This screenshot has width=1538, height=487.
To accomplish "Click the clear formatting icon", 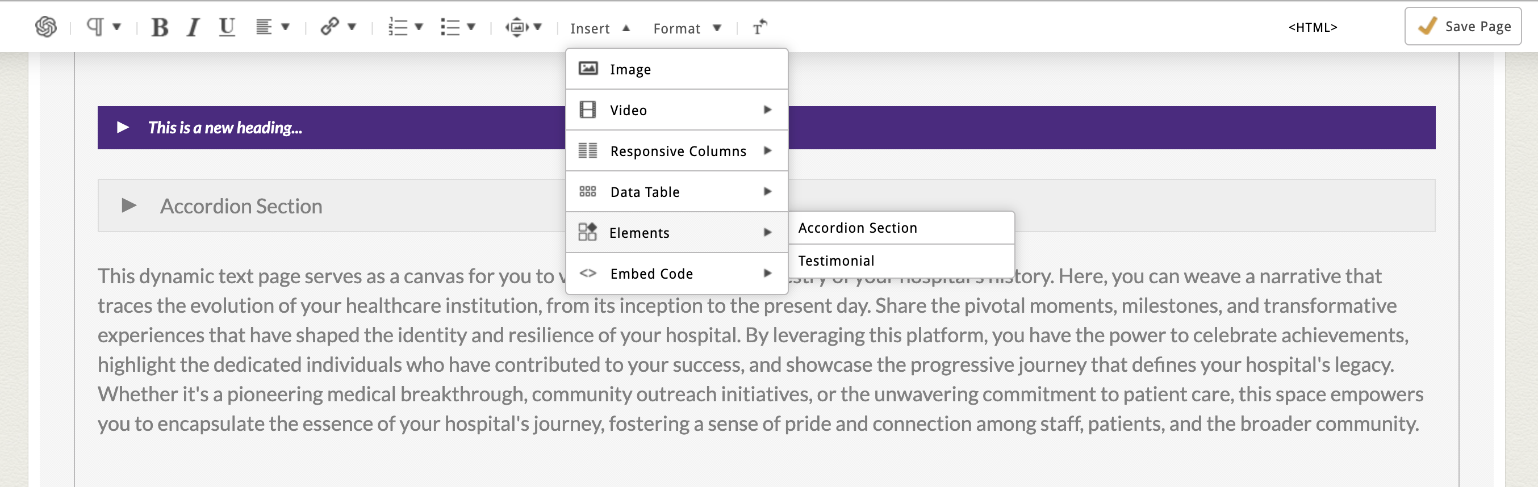I will pos(759,27).
